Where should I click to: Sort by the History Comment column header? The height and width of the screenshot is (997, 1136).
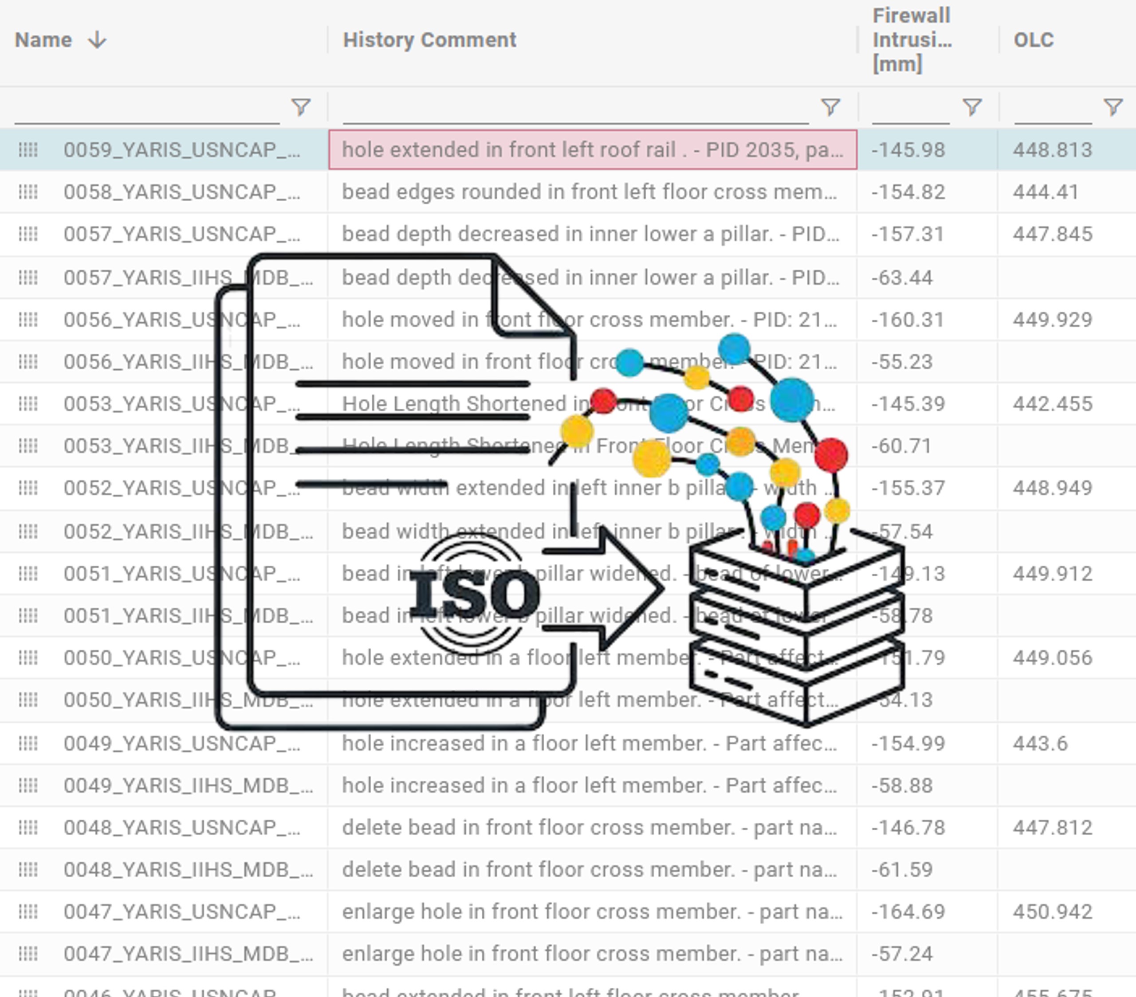429,40
